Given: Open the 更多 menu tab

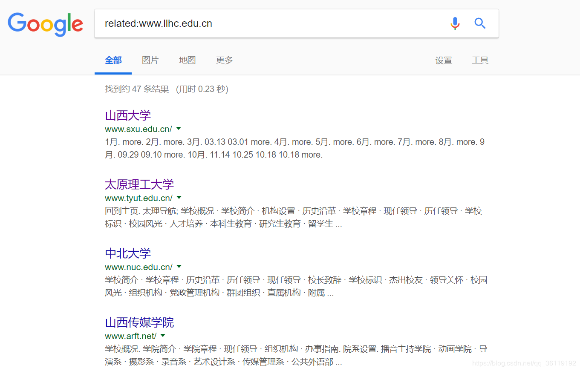Looking at the screenshot, I should pos(225,60).
